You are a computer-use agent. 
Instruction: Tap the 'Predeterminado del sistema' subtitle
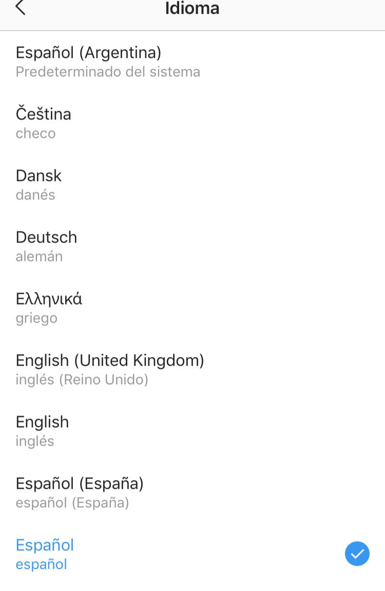108,72
